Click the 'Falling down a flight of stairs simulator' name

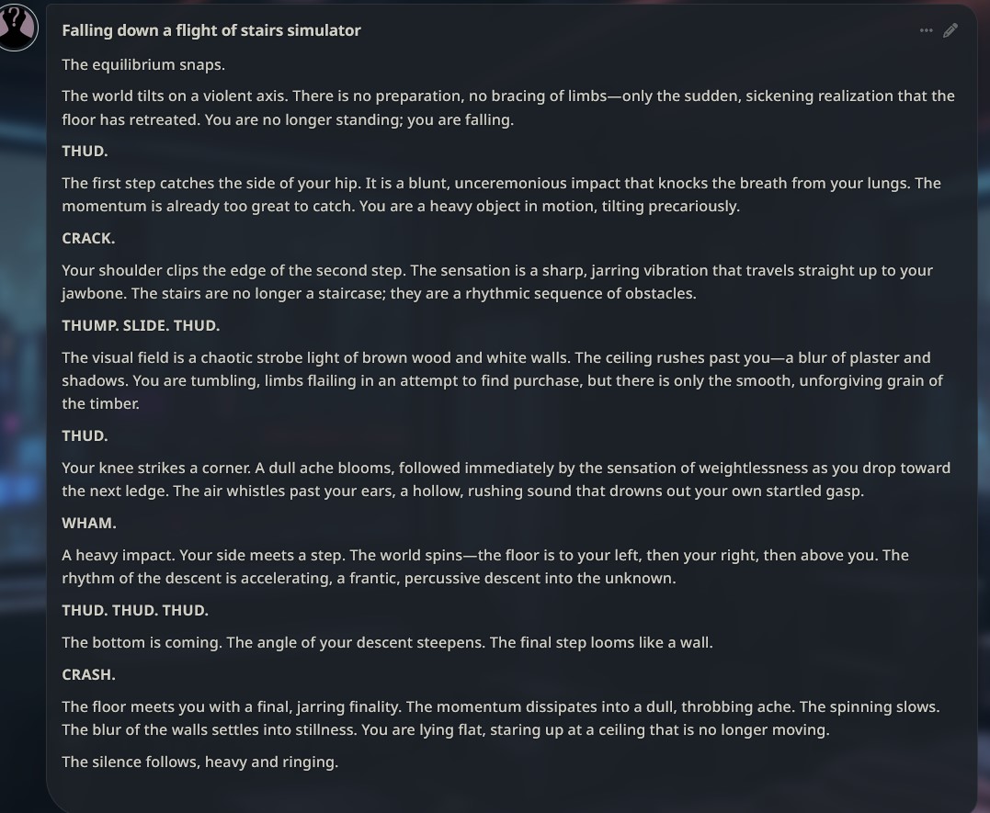pyautogui.click(x=211, y=30)
